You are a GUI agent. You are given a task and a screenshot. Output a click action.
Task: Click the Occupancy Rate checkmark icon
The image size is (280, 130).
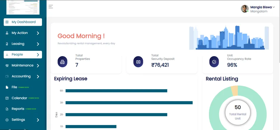coord(214,62)
